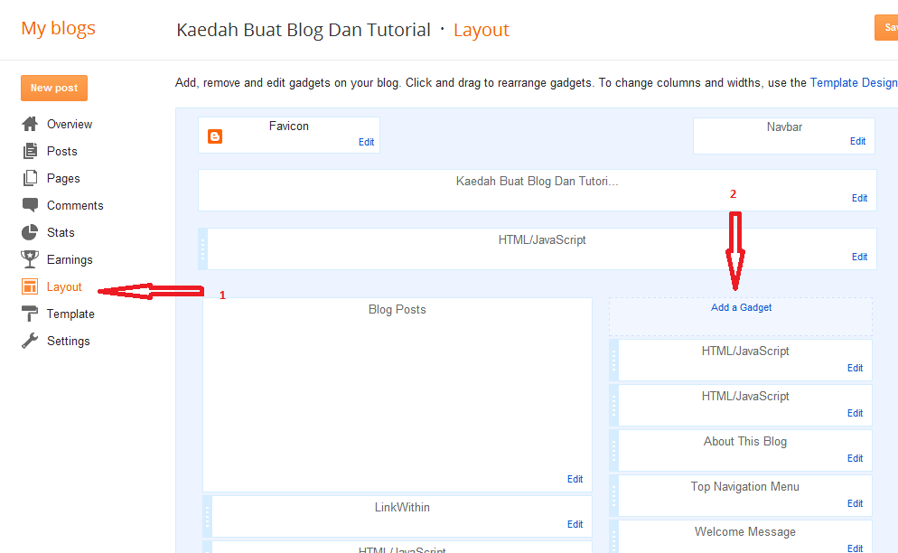The width and height of the screenshot is (898, 553).
Task: Click the partially visible Save button
Action: [x=886, y=27]
